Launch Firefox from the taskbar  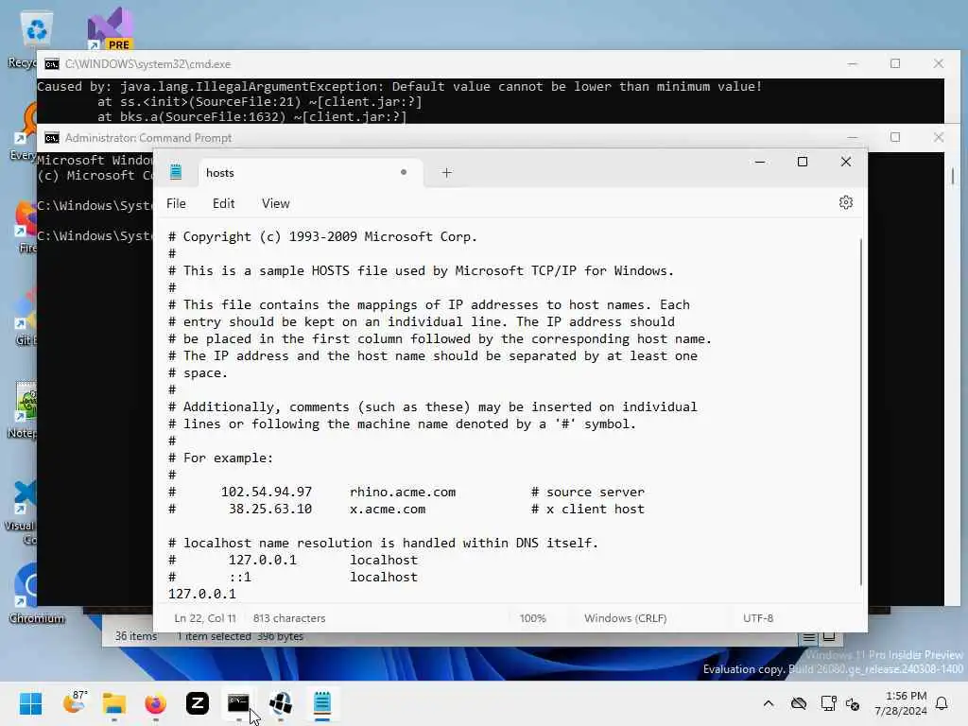(156, 703)
